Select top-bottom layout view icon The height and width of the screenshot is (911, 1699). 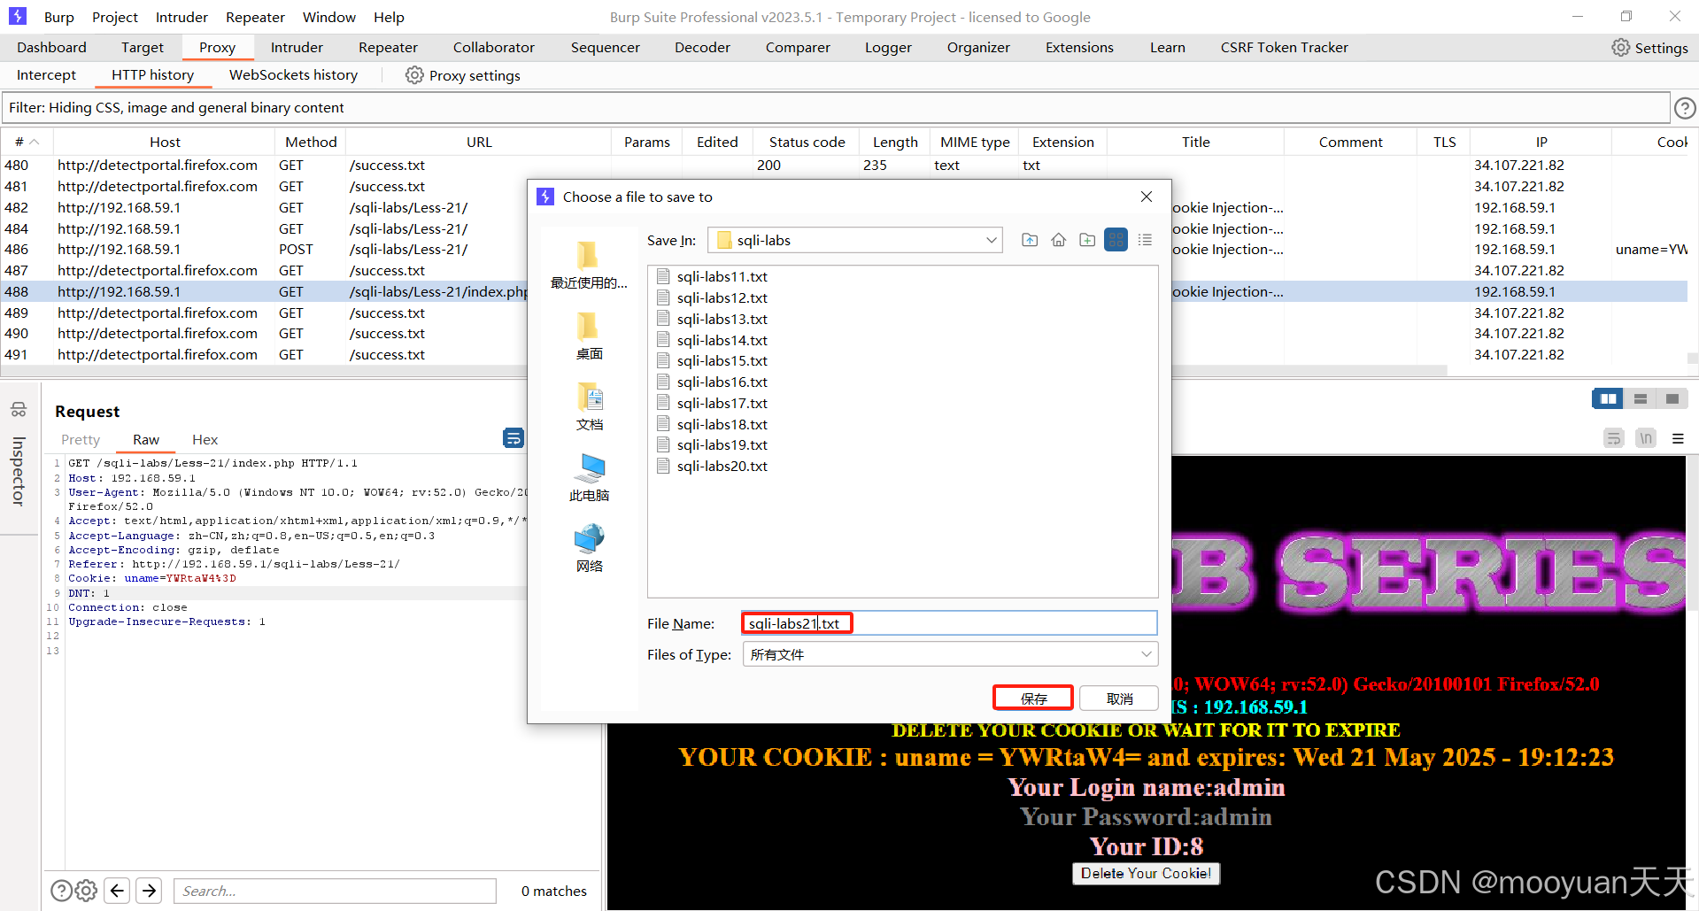click(x=1641, y=399)
